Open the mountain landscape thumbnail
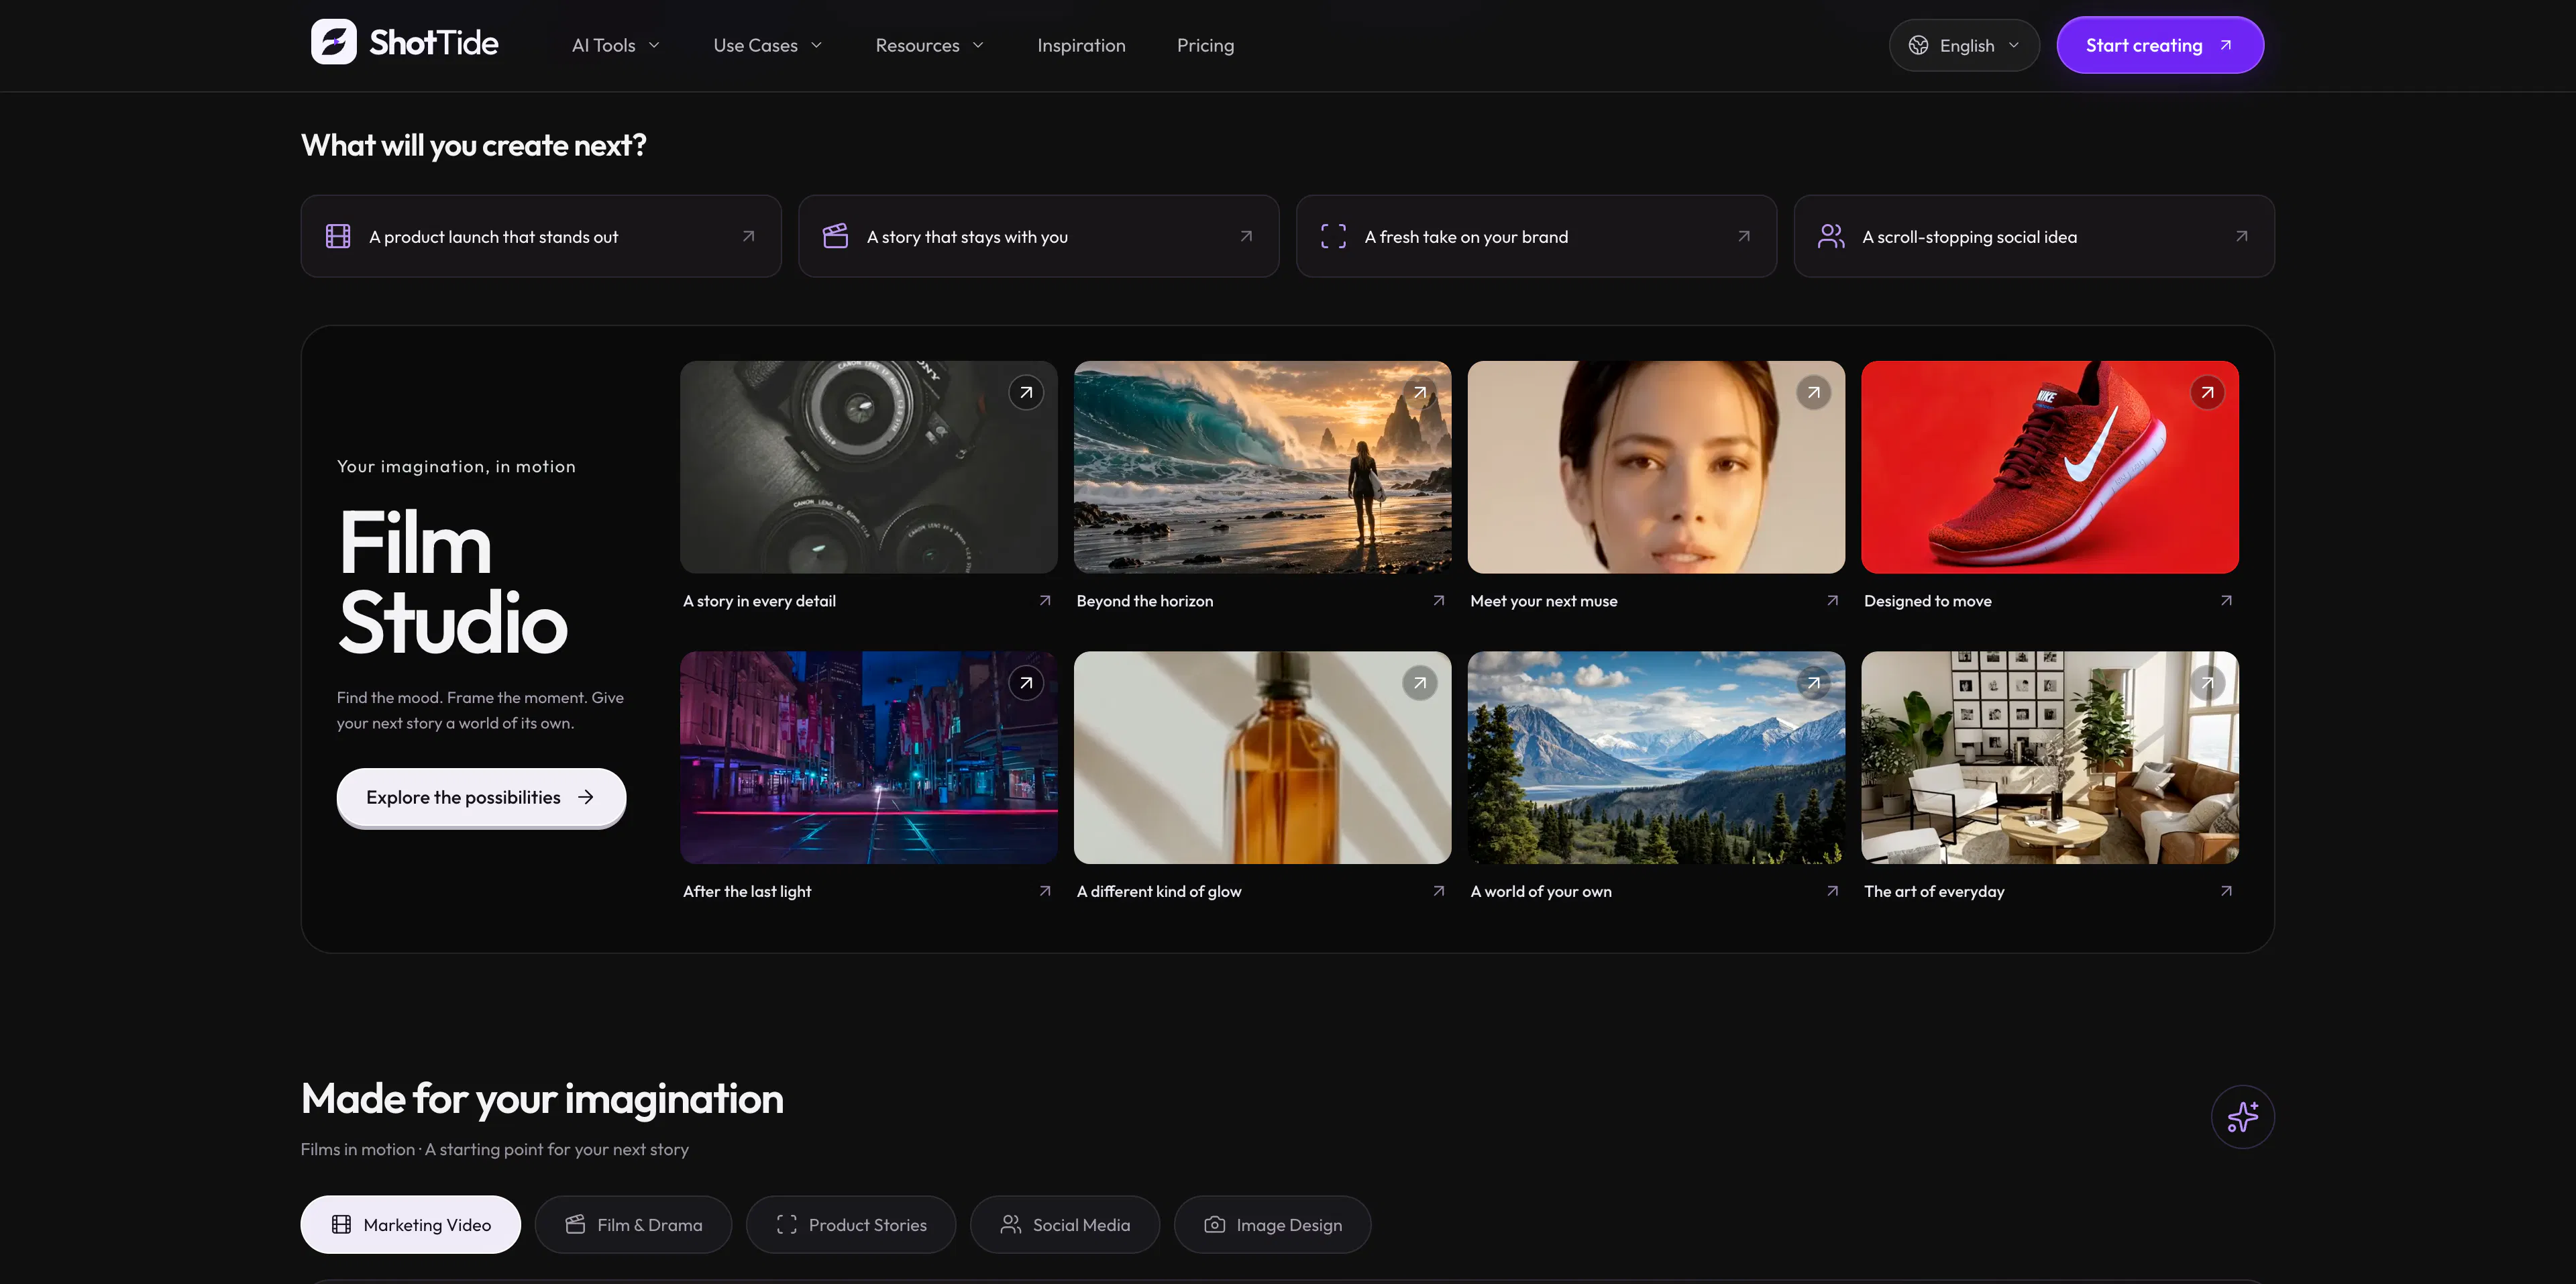This screenshot has height=1284, width=2576. click(1656, 757)
